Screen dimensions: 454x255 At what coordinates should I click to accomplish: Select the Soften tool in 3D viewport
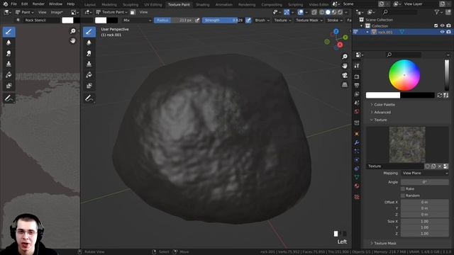click(x=89, y=42)
